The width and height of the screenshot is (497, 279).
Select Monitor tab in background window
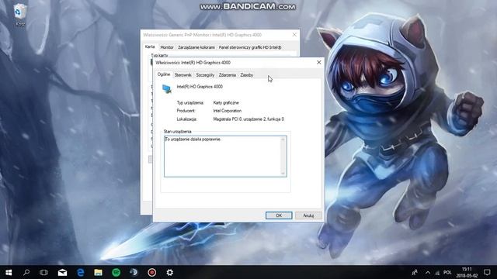pos(167,47)
